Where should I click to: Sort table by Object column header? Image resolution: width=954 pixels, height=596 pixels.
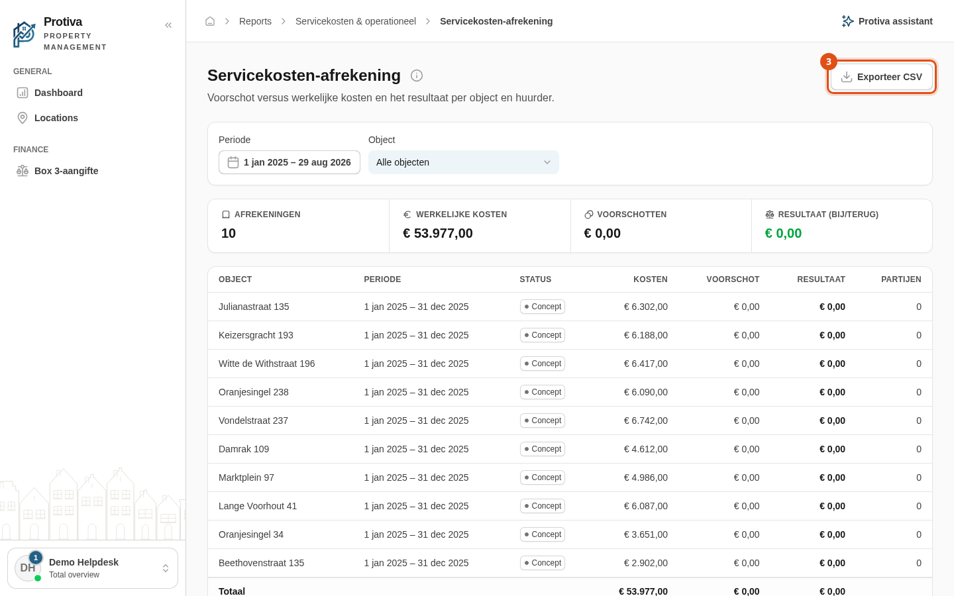coord(235,279)
